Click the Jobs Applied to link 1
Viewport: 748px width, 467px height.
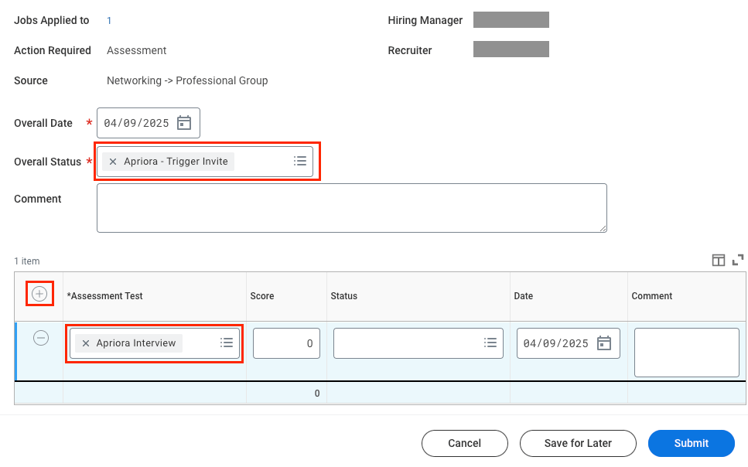click(x=109, y=21)
